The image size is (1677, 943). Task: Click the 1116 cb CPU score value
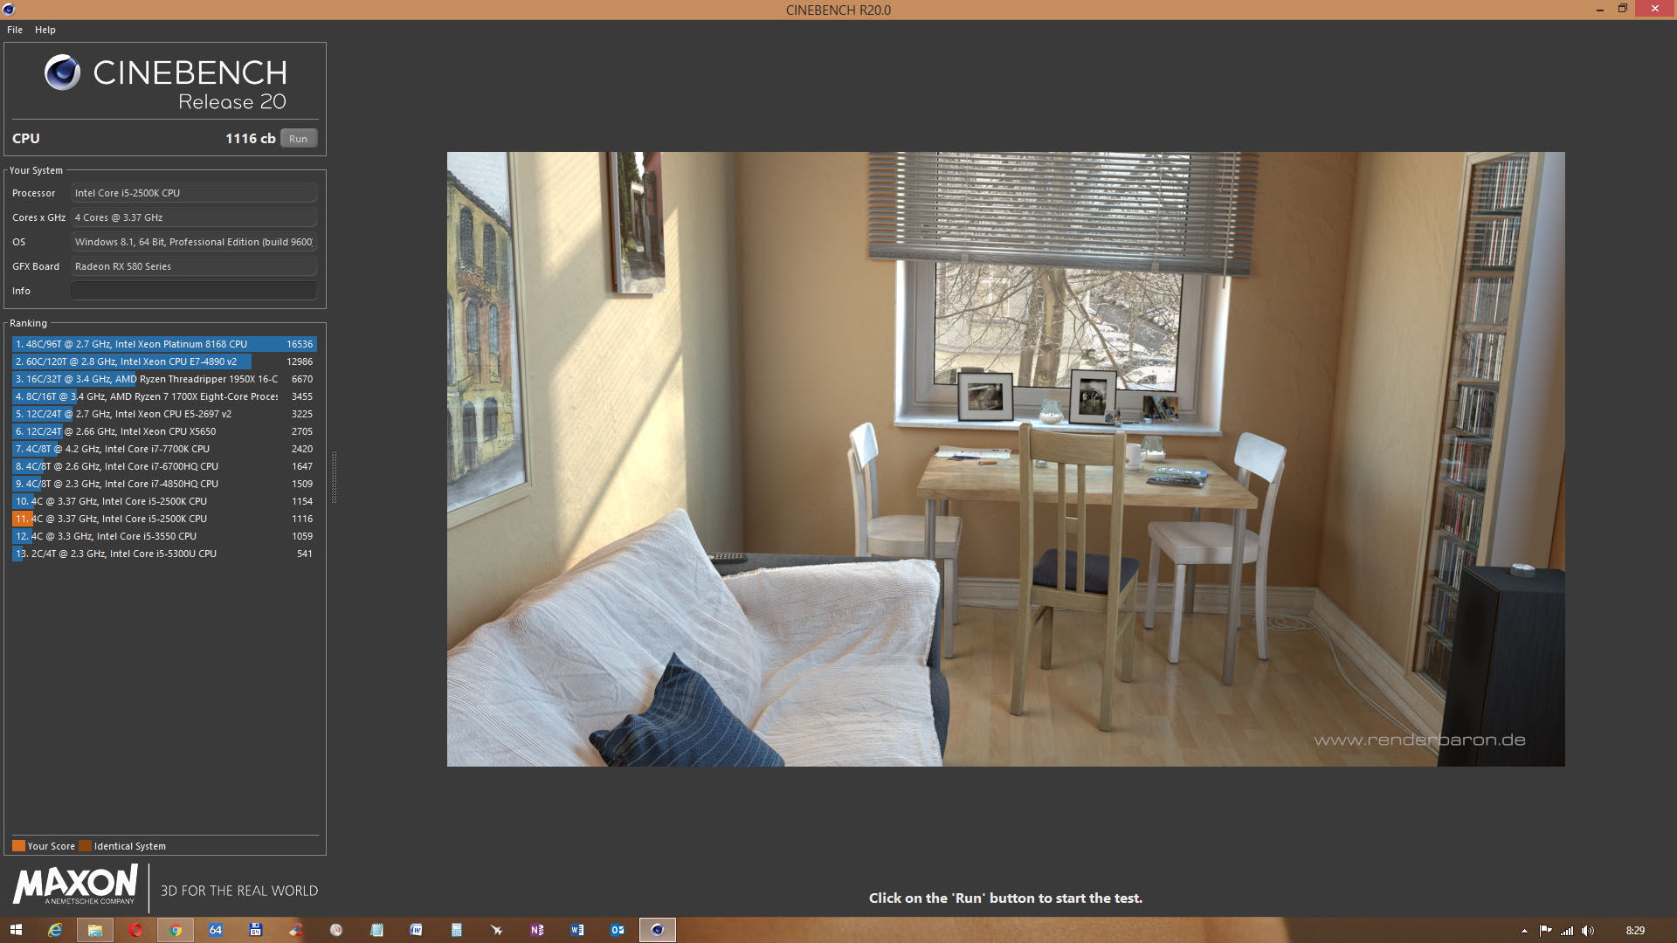250,139
